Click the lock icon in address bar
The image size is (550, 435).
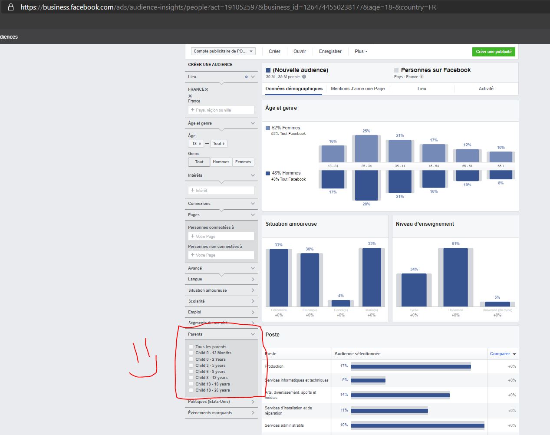(11, 7)
